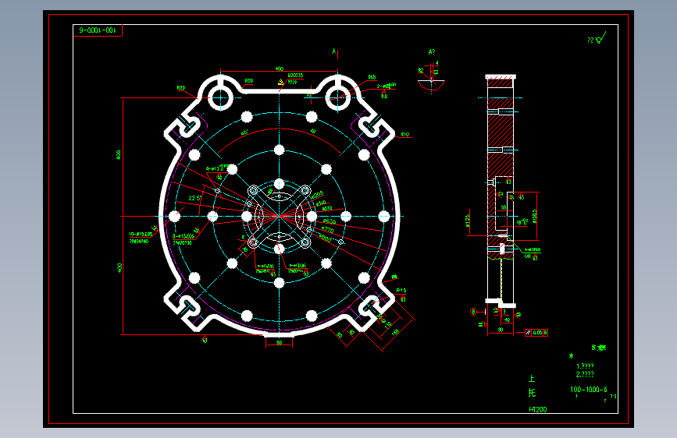The height and width of the screenshot is (438, 677).
Task: Click the 'P15' annotation
Action: pyautogui.click(x=401, y=291)
